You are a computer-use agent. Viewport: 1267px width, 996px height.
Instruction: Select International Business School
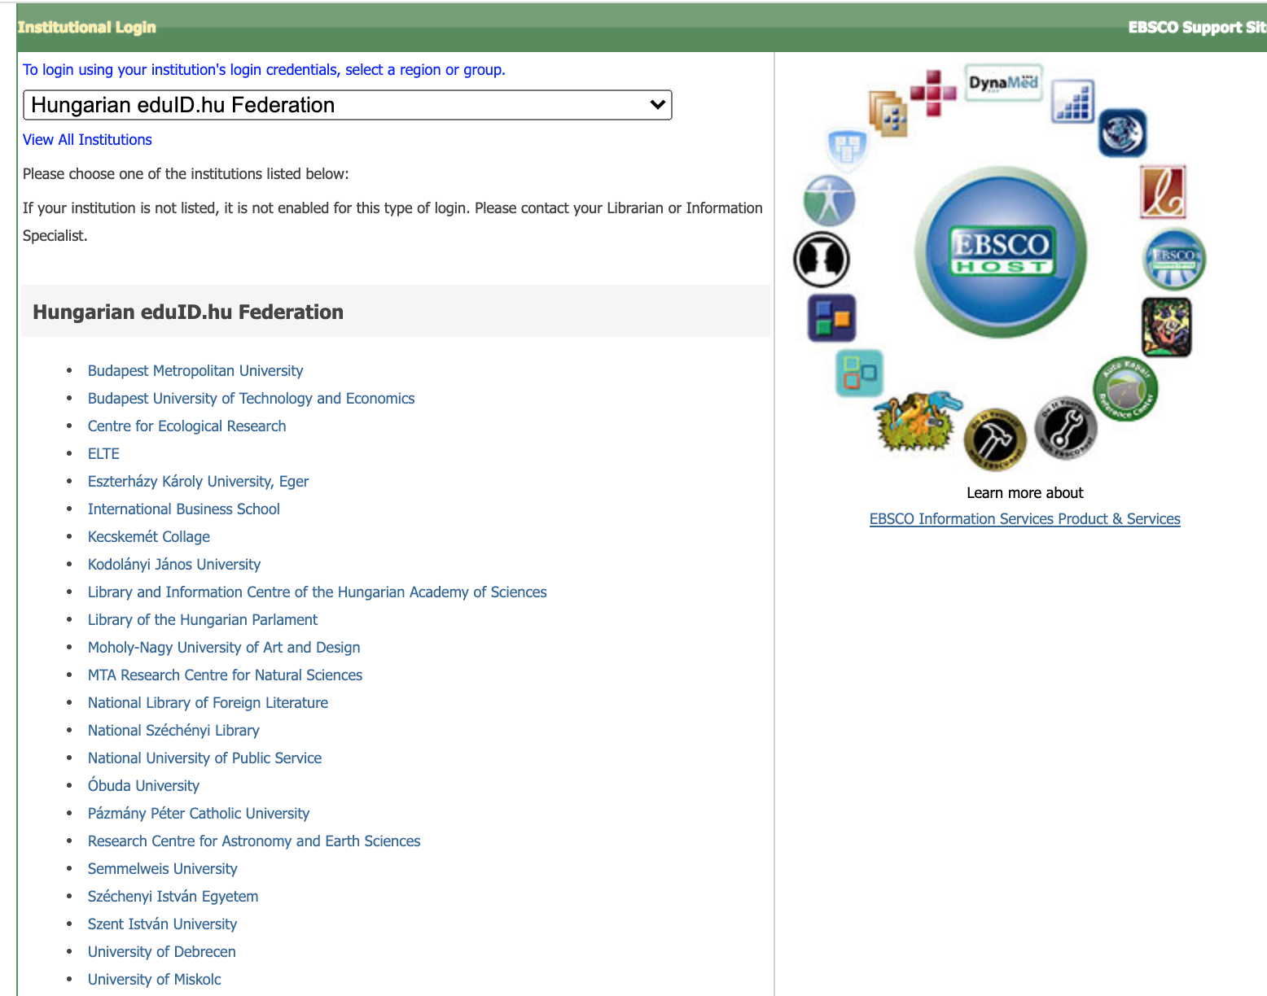[x=183, y=509]
